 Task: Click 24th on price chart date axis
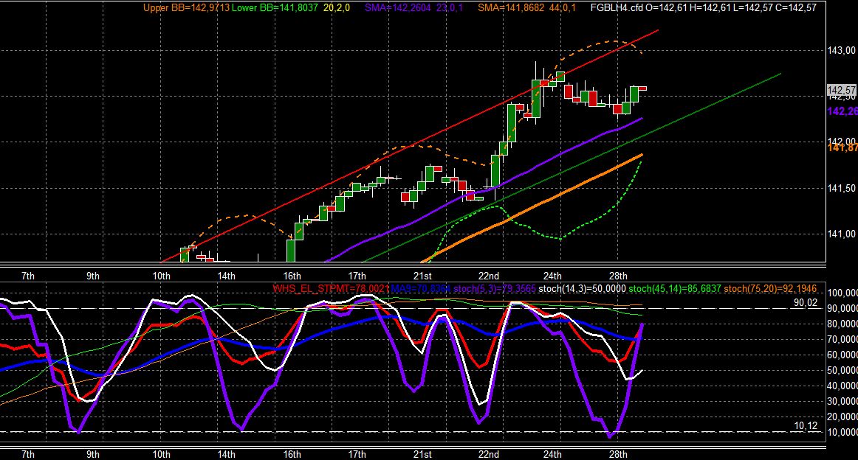coord(552,276)
